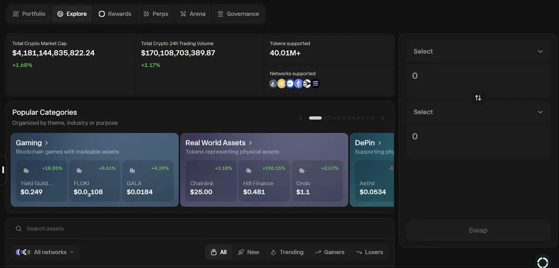Click the Swap button
The width and height of the screenshot is (559, 268).
[478, 230]
